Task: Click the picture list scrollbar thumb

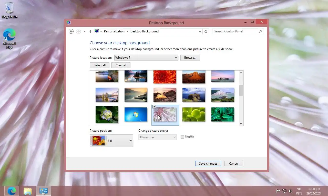Action: pos(241,91)
